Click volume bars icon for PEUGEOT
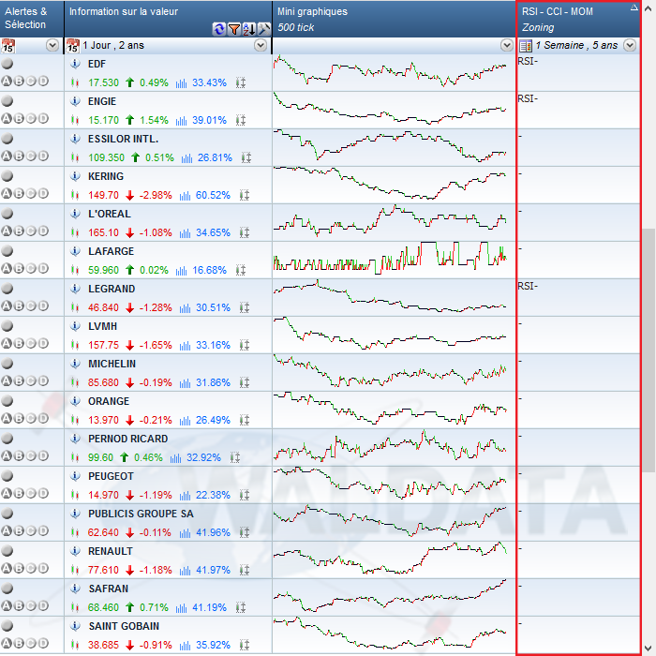Viewport: 656px width, 656px height. [185, 495]
